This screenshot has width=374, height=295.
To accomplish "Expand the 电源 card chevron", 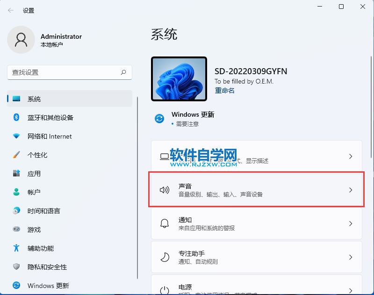I will (x=351, y=290).
